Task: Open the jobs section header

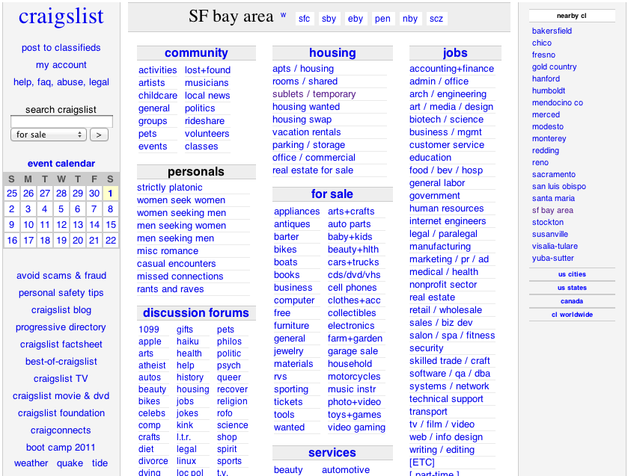Action: (x=455, y=53)
